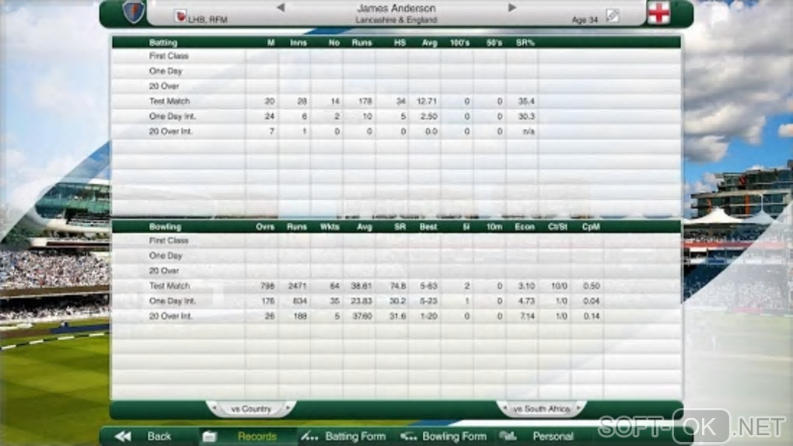Click the Inns column header
This screenshot has height=446, width=793.
pyautogui.click(x=299, y=43)
